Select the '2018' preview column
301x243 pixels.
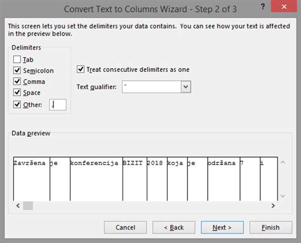(157, 179)
